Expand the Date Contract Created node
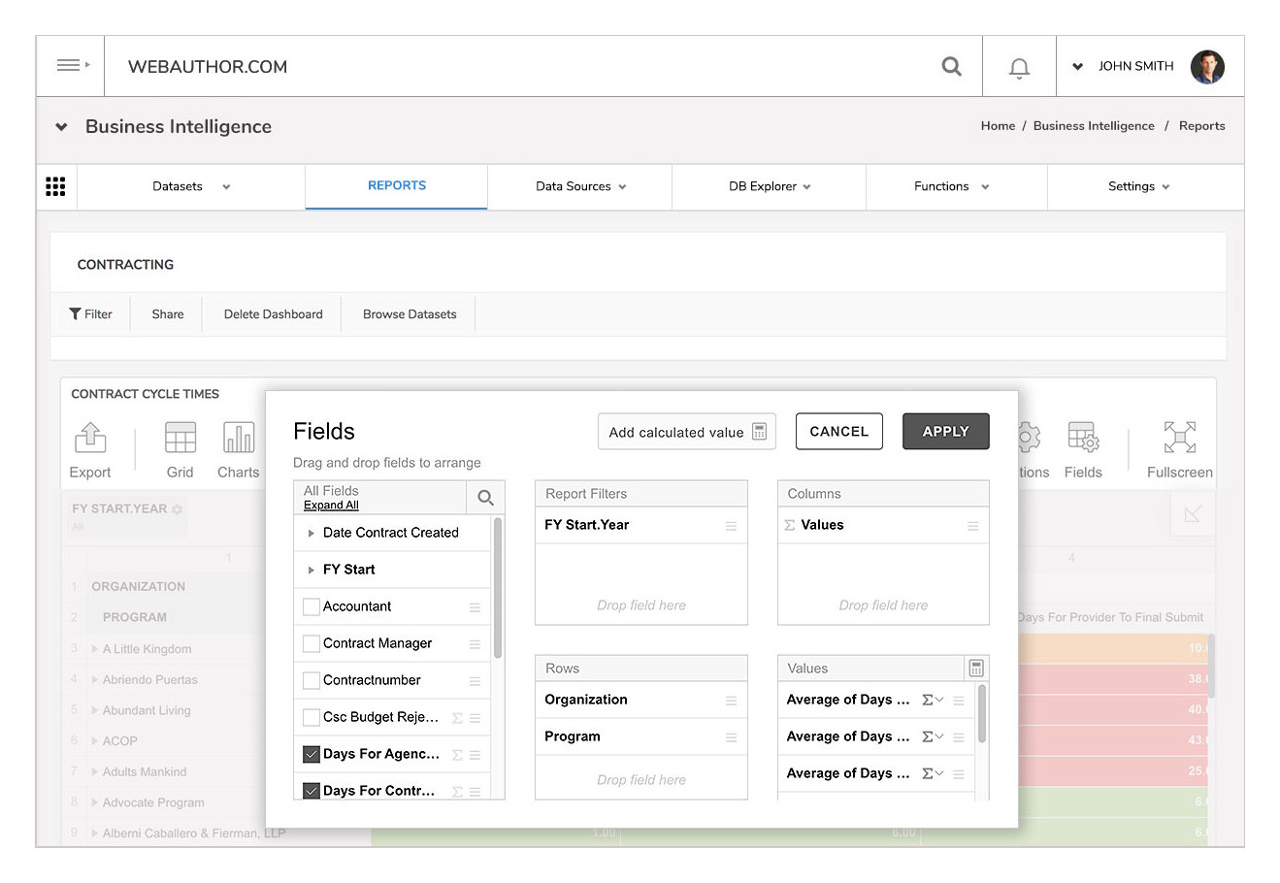Screen dimensions: 1280x883 (x=311, y=533)
